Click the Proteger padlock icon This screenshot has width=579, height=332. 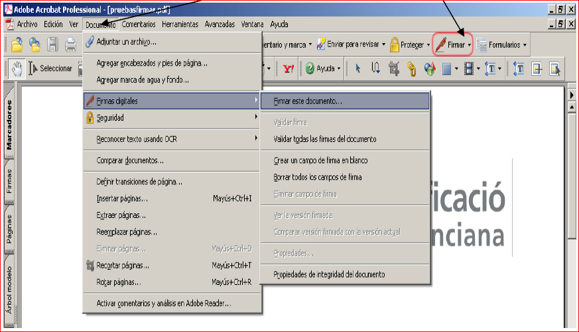(395, 44)
